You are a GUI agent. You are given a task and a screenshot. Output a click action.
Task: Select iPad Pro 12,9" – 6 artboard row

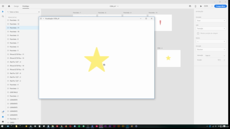[22, 73]
